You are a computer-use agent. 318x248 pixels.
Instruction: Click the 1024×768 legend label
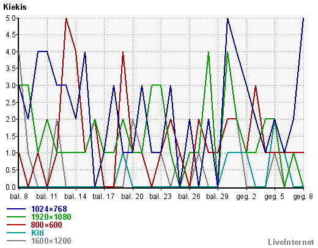[49, 209]
